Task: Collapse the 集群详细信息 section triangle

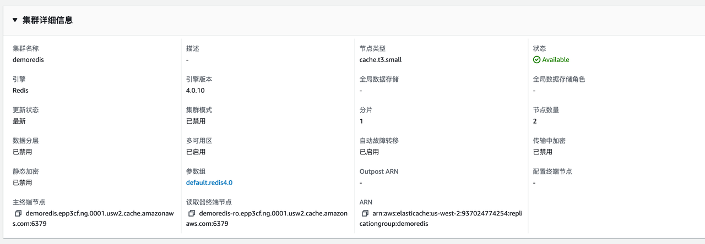Action: pos(15,20)
